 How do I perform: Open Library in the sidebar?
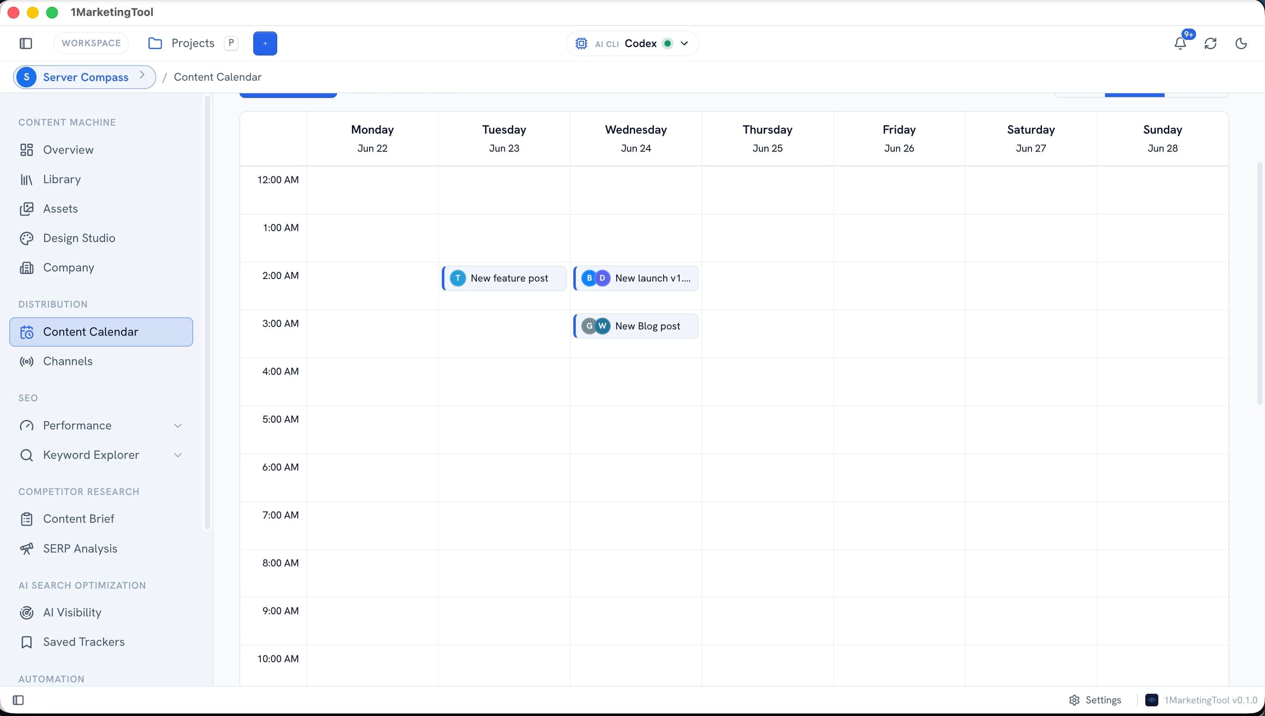pos(101,179)
